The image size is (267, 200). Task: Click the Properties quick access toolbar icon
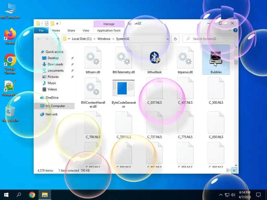(x=47, y=23)
